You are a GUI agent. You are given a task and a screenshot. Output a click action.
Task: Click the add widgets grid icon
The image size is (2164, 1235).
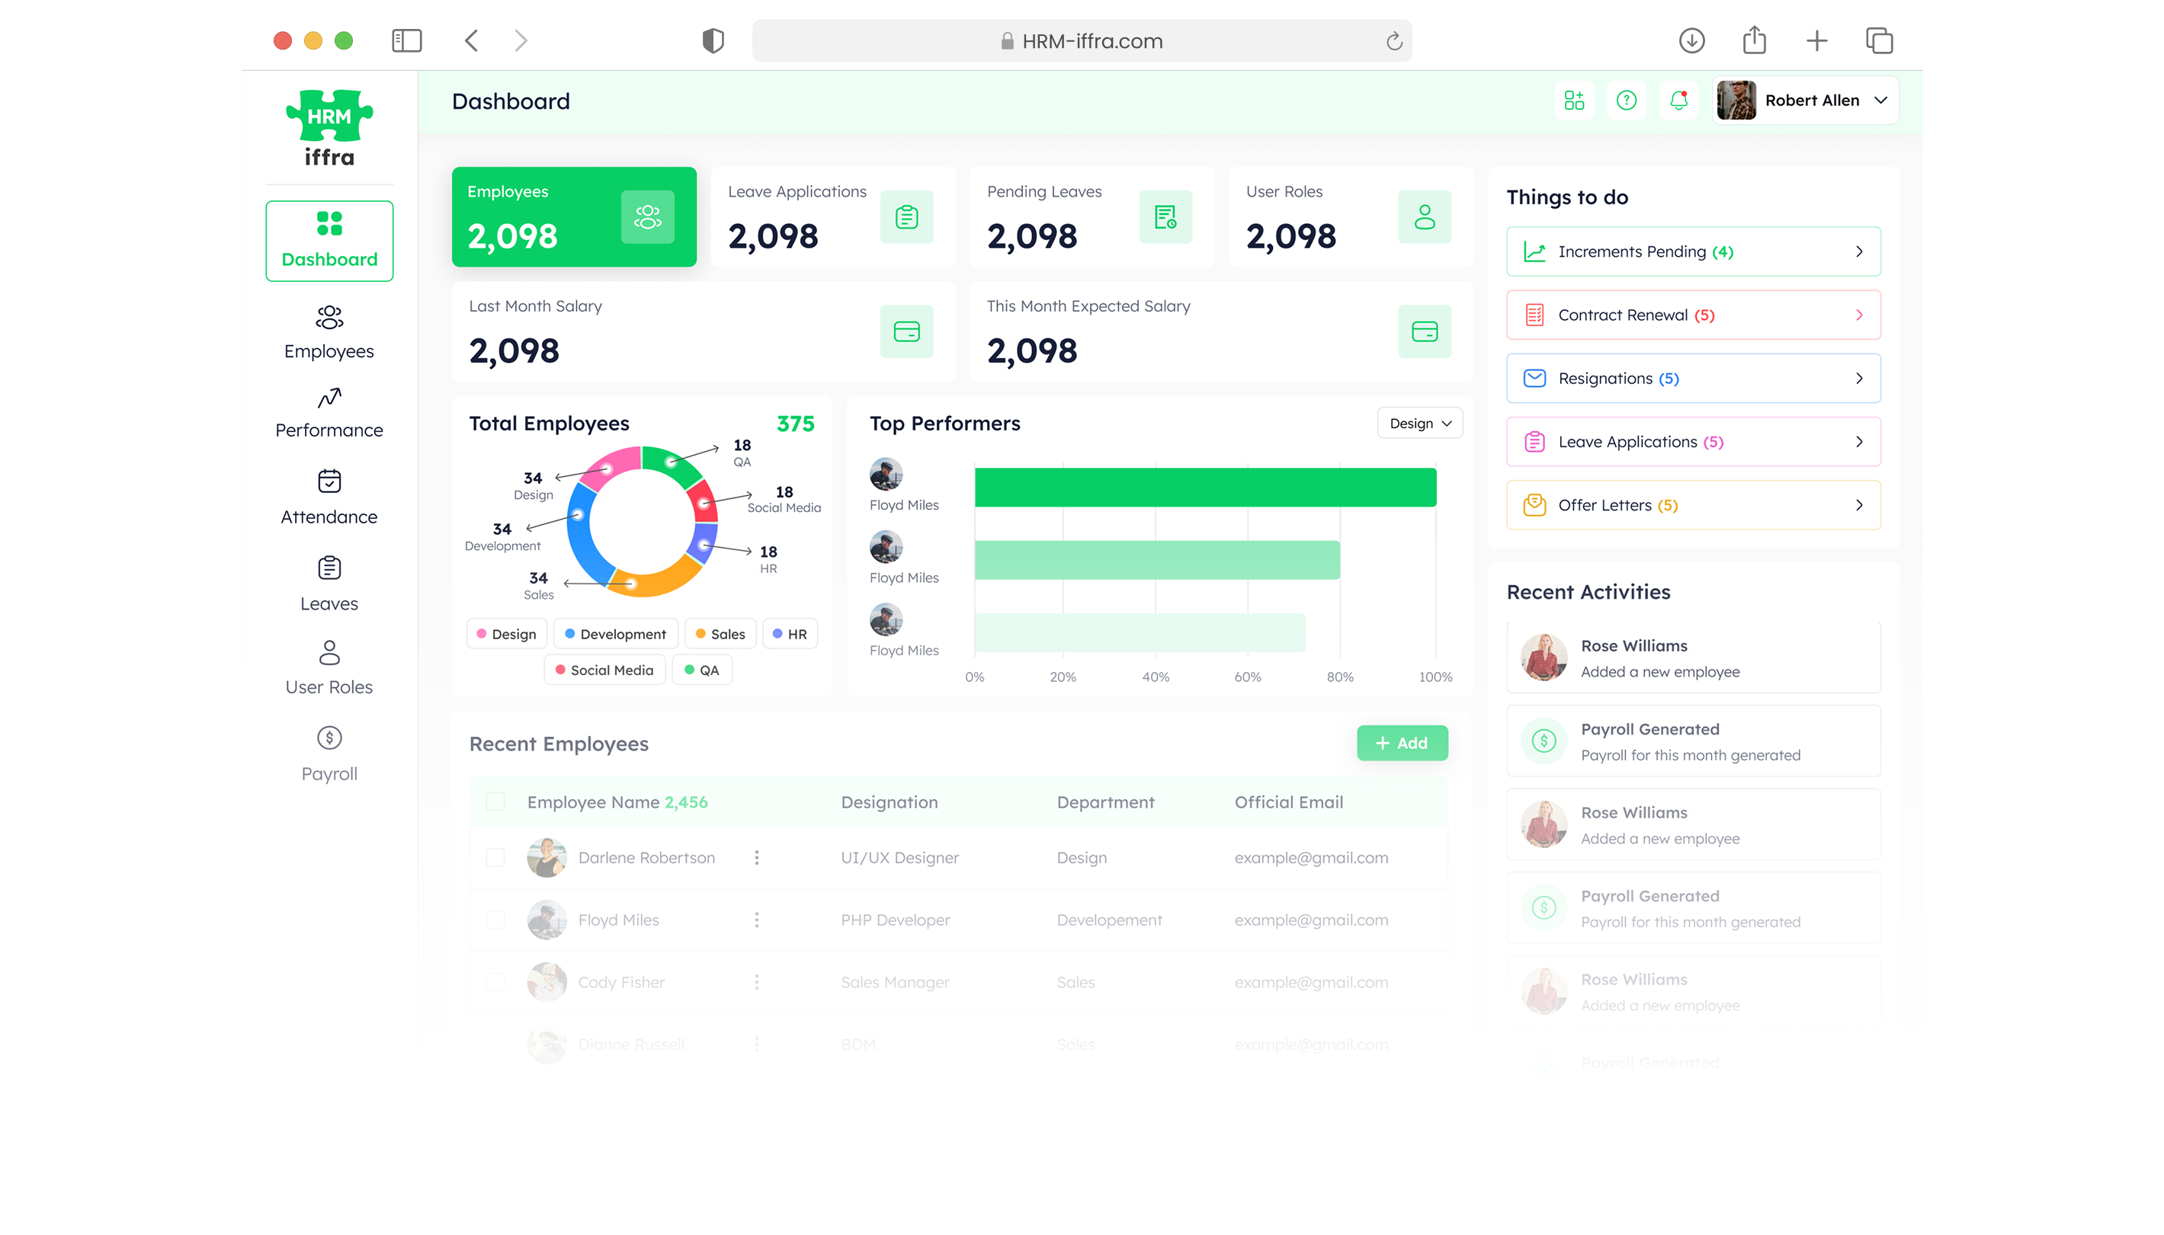(1574, 100)
